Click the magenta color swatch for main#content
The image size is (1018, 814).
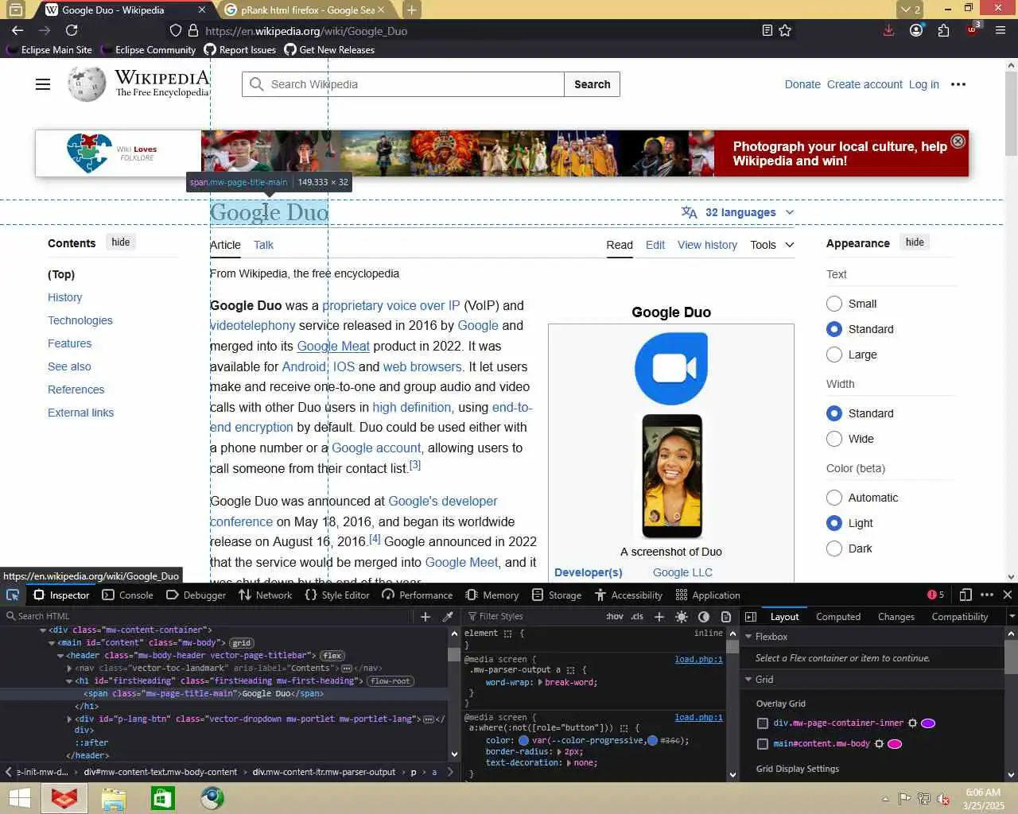pos(895,744)
